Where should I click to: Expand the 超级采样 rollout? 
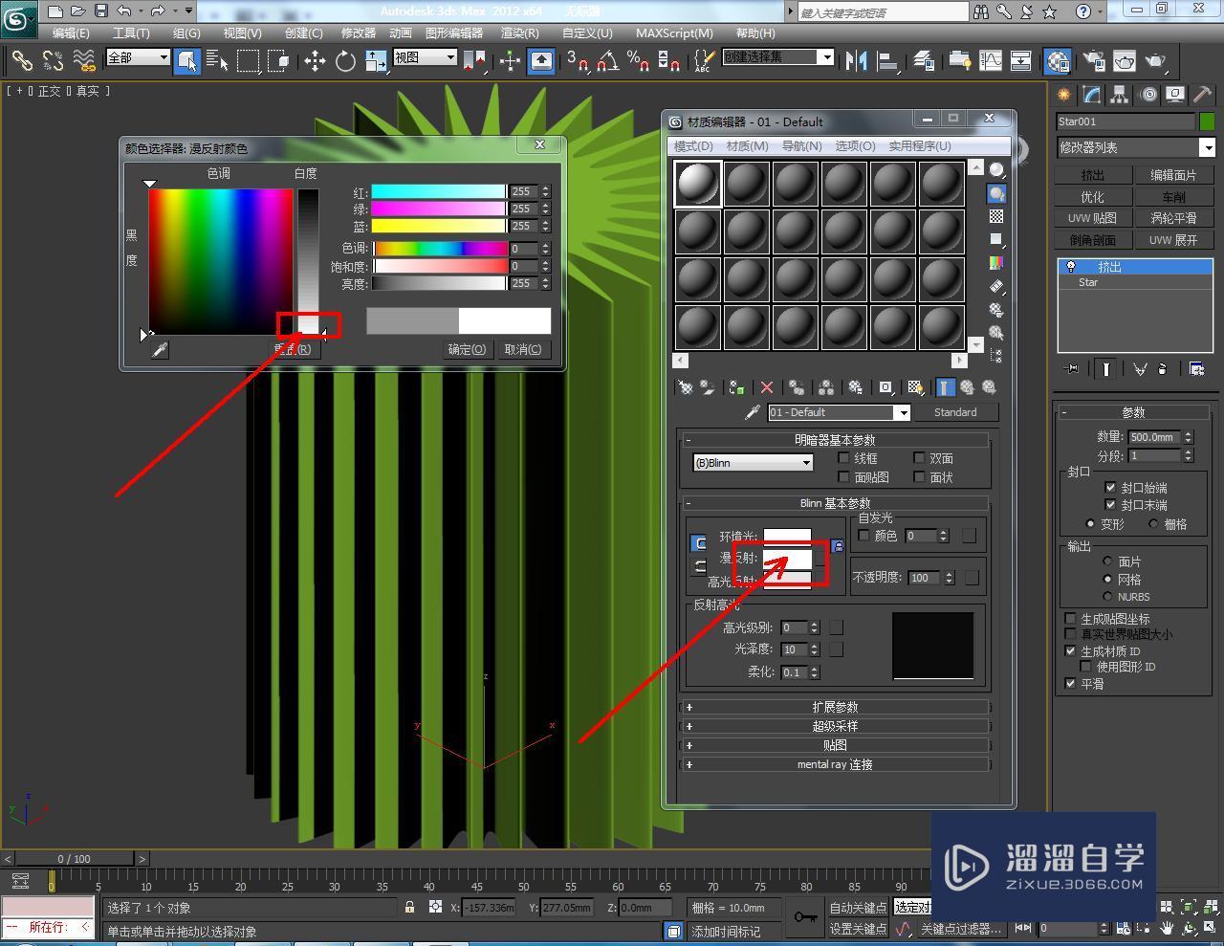click(x=835, y=726)
